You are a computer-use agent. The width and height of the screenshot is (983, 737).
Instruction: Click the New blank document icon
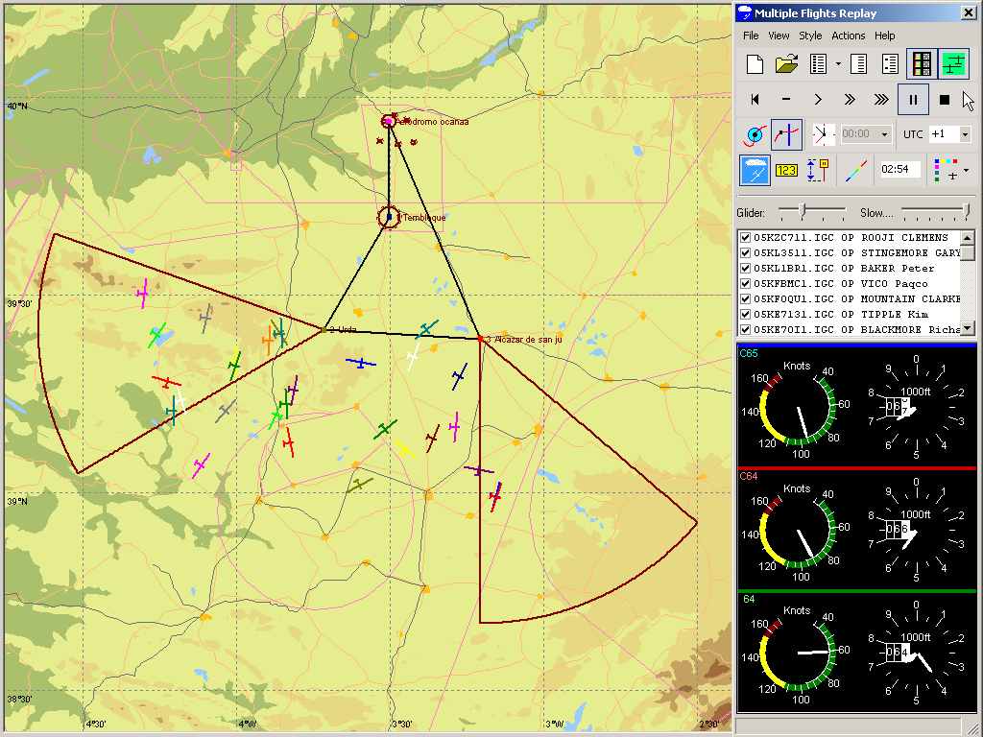pyautogui.click(x=755, y=64)
